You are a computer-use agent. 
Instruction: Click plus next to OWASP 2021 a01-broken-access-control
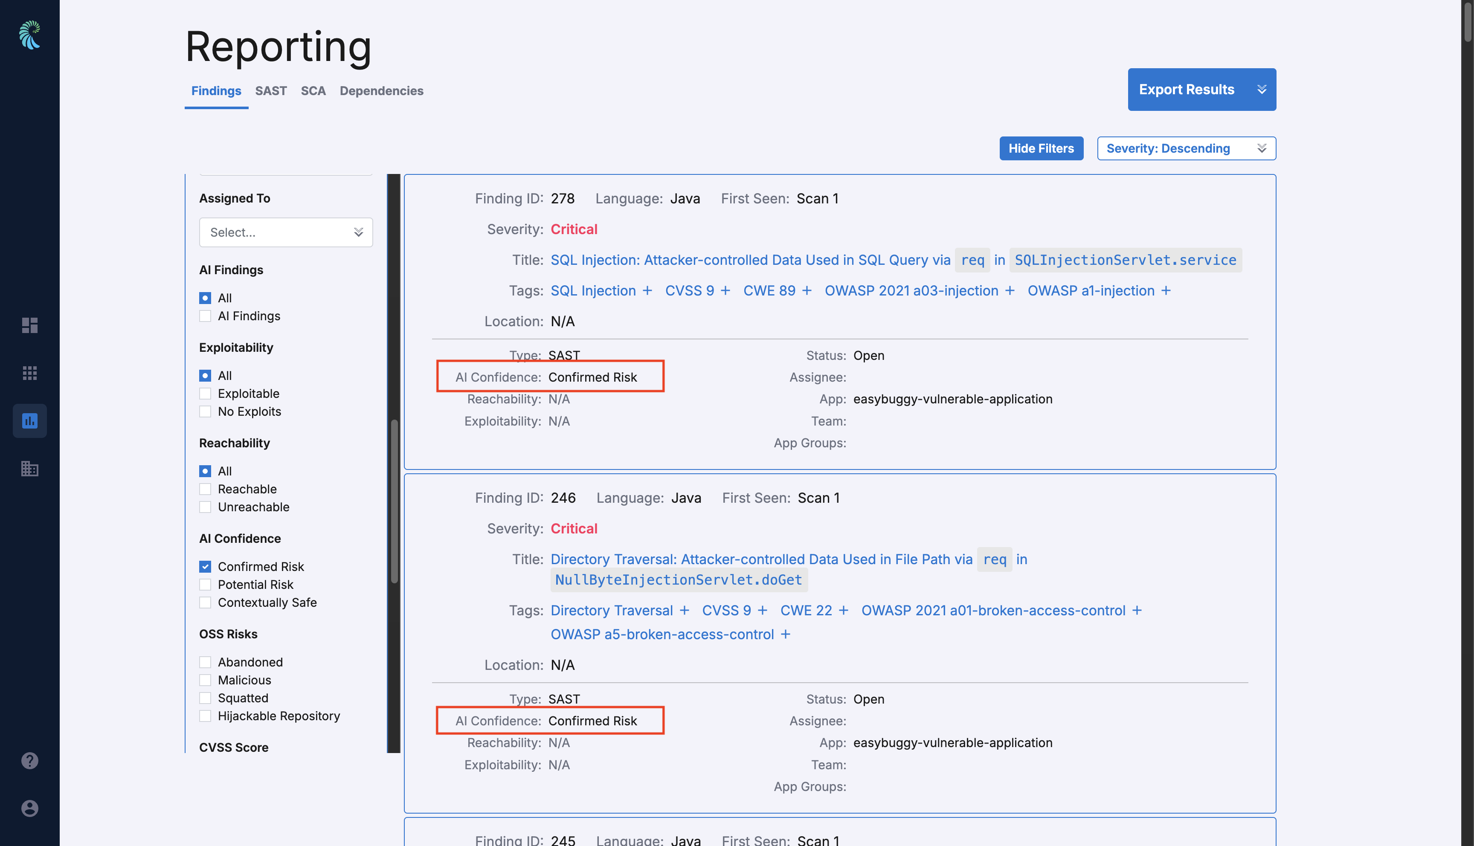(x=1137, y=611)
